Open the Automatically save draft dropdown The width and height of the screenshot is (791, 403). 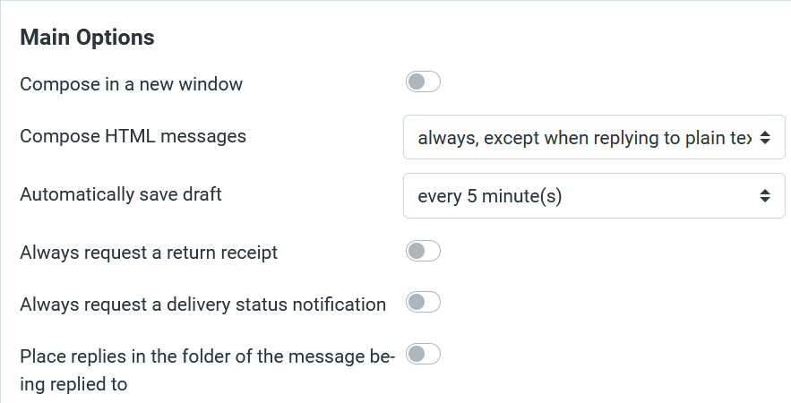tap(593, 195)
